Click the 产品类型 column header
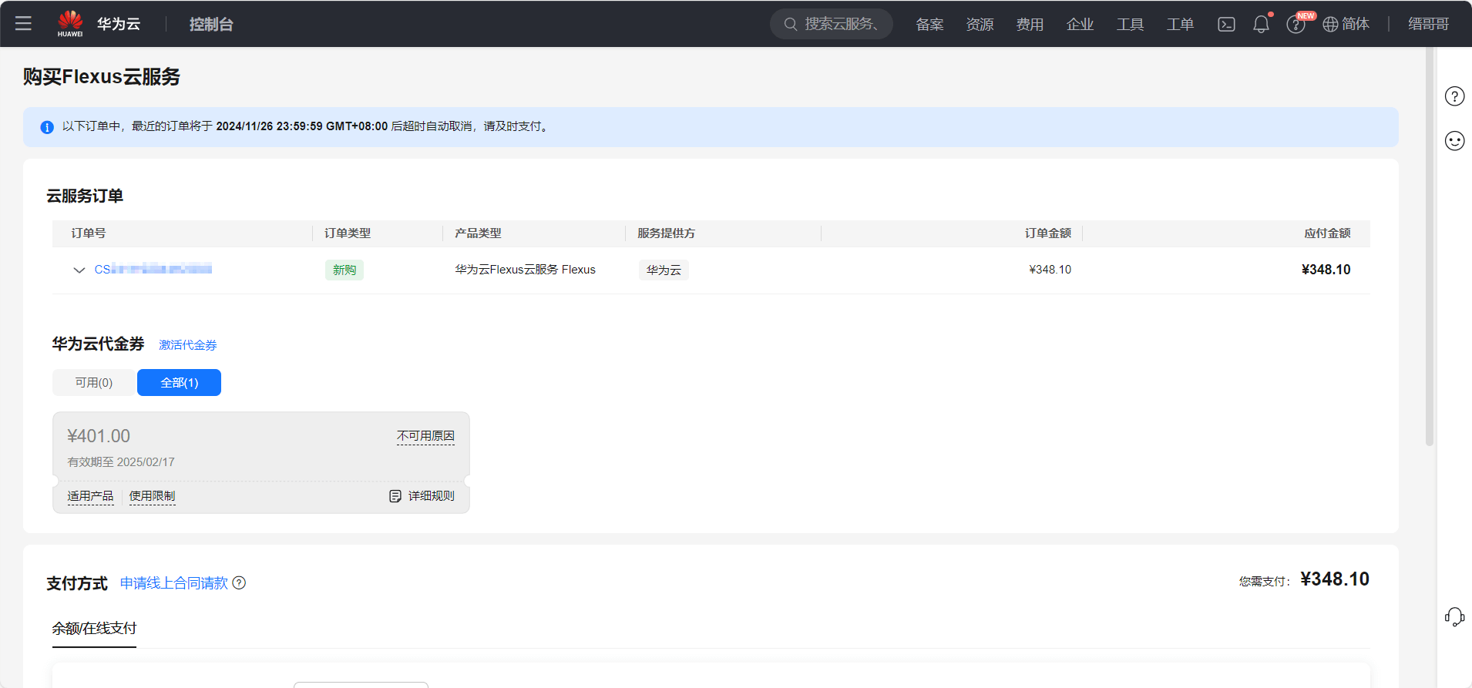 tap(478, 233)
